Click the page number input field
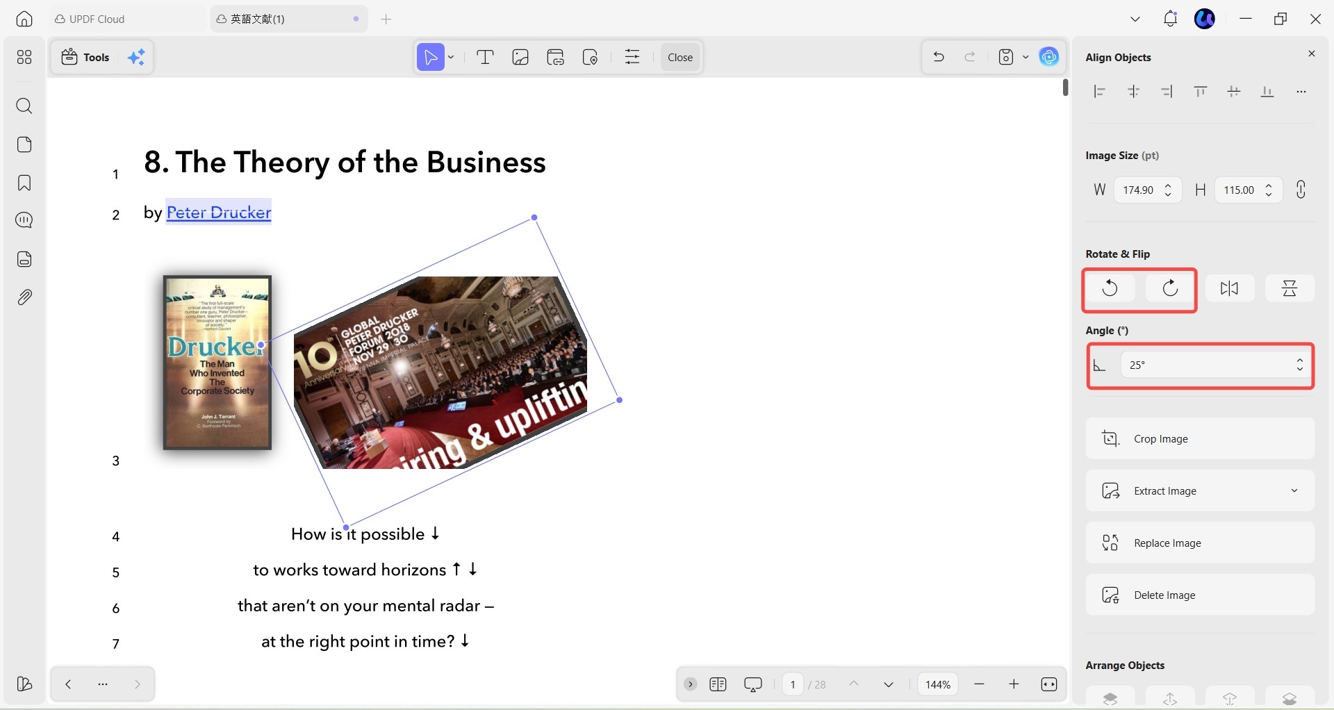The height and width of the screenshot is (710, 1334). (x=793, y=684)
